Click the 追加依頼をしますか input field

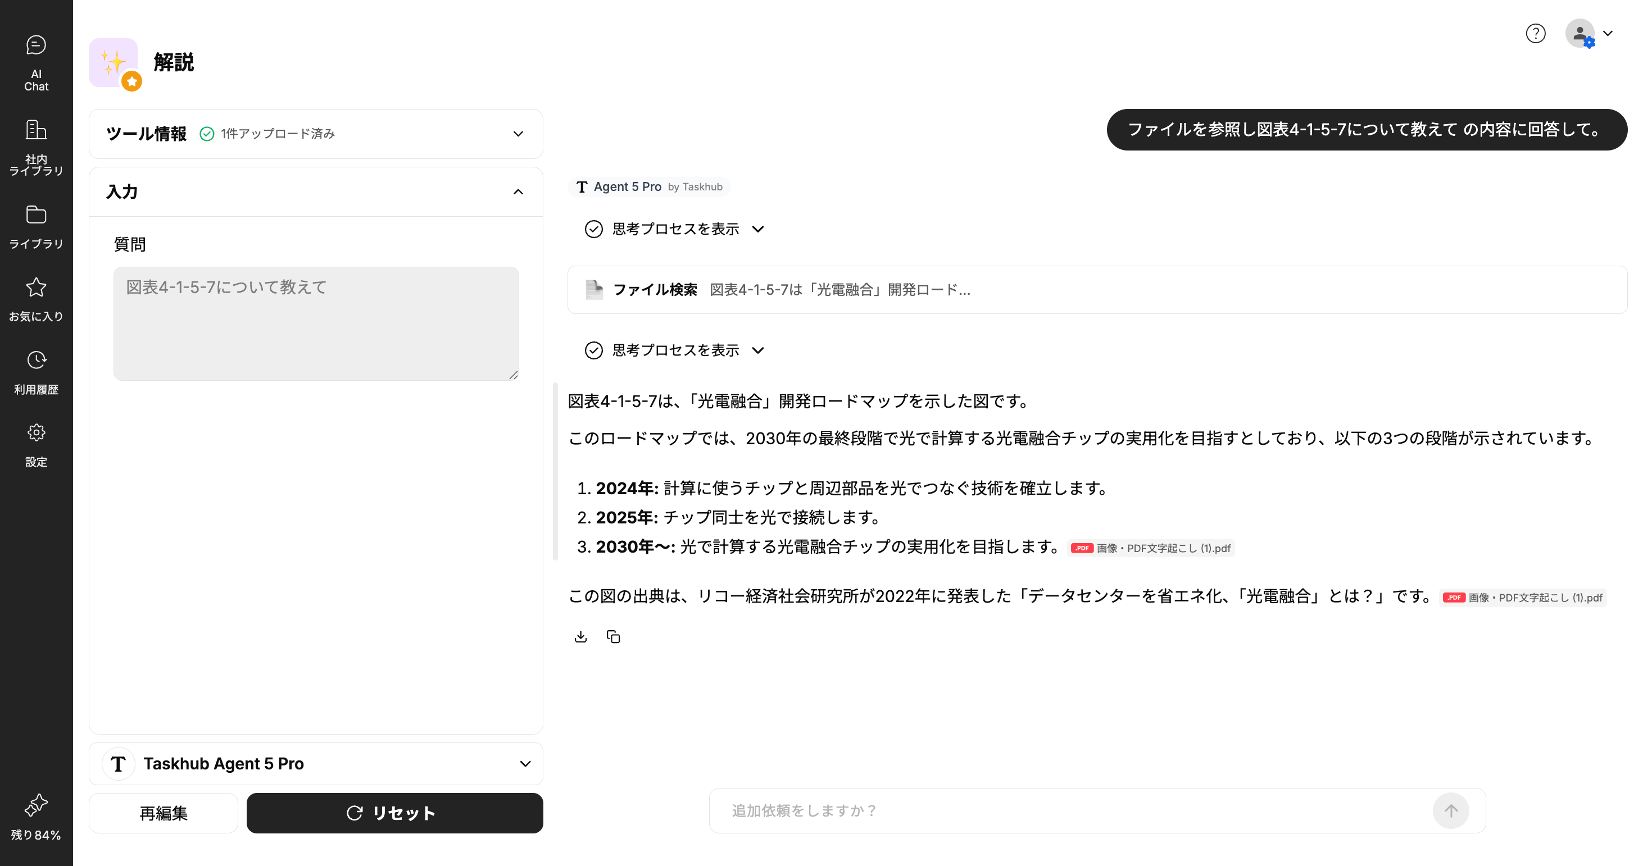coord(1077,811)
